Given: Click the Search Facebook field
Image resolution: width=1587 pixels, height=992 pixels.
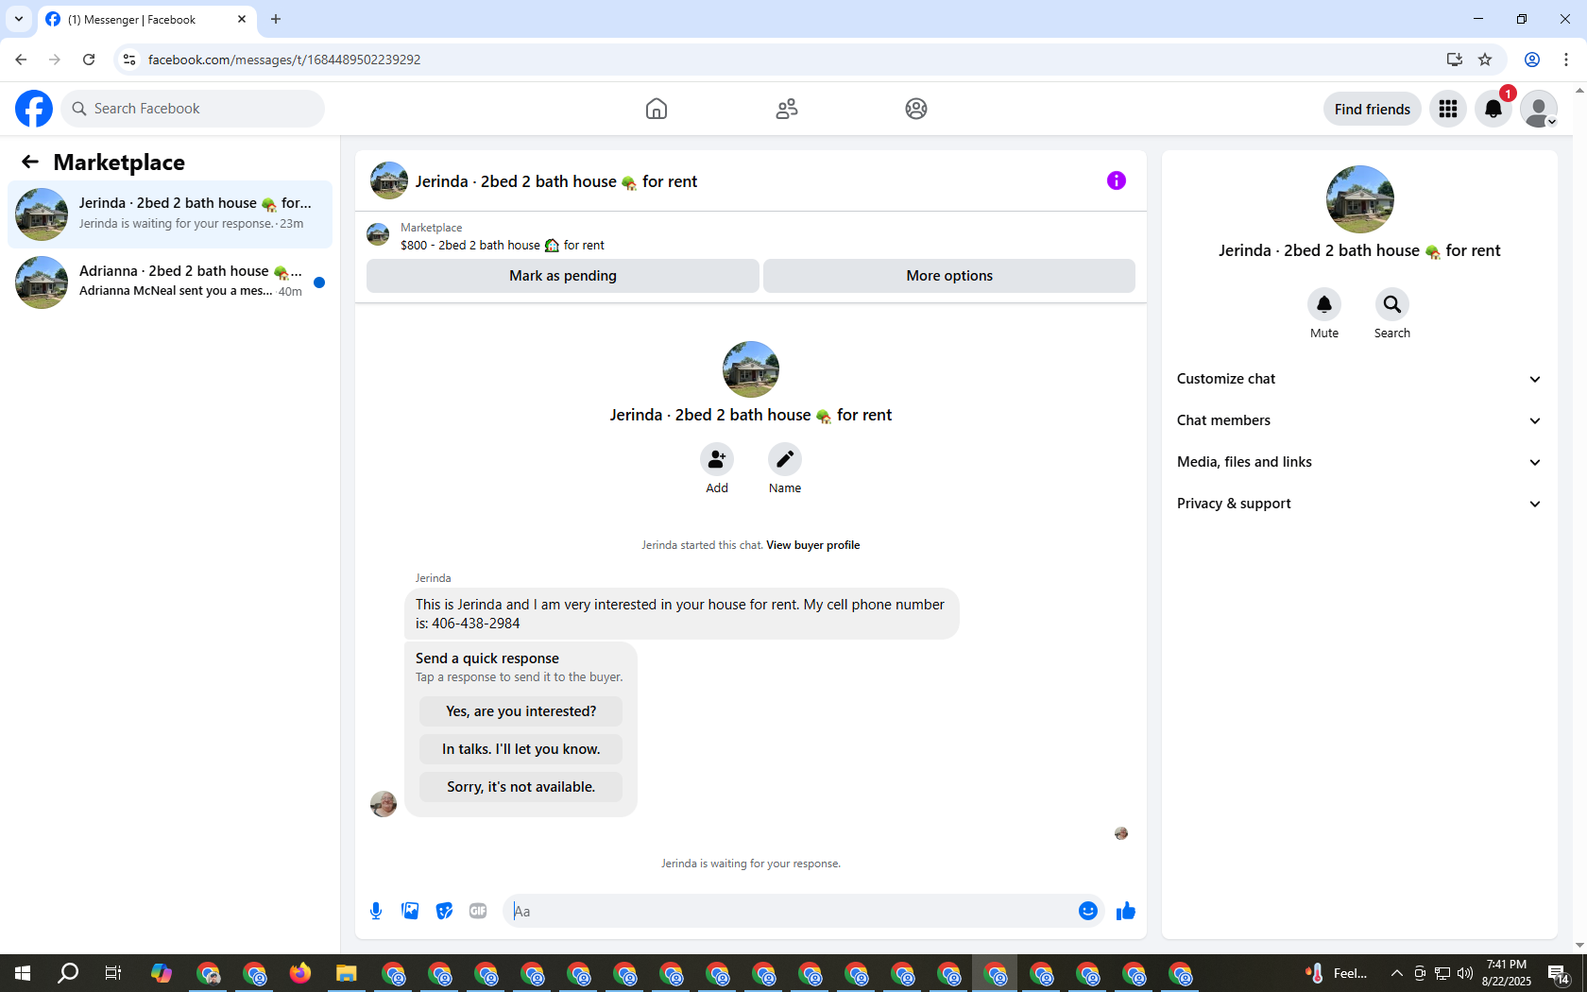Looking at the screenshot, I should [194, 109].
